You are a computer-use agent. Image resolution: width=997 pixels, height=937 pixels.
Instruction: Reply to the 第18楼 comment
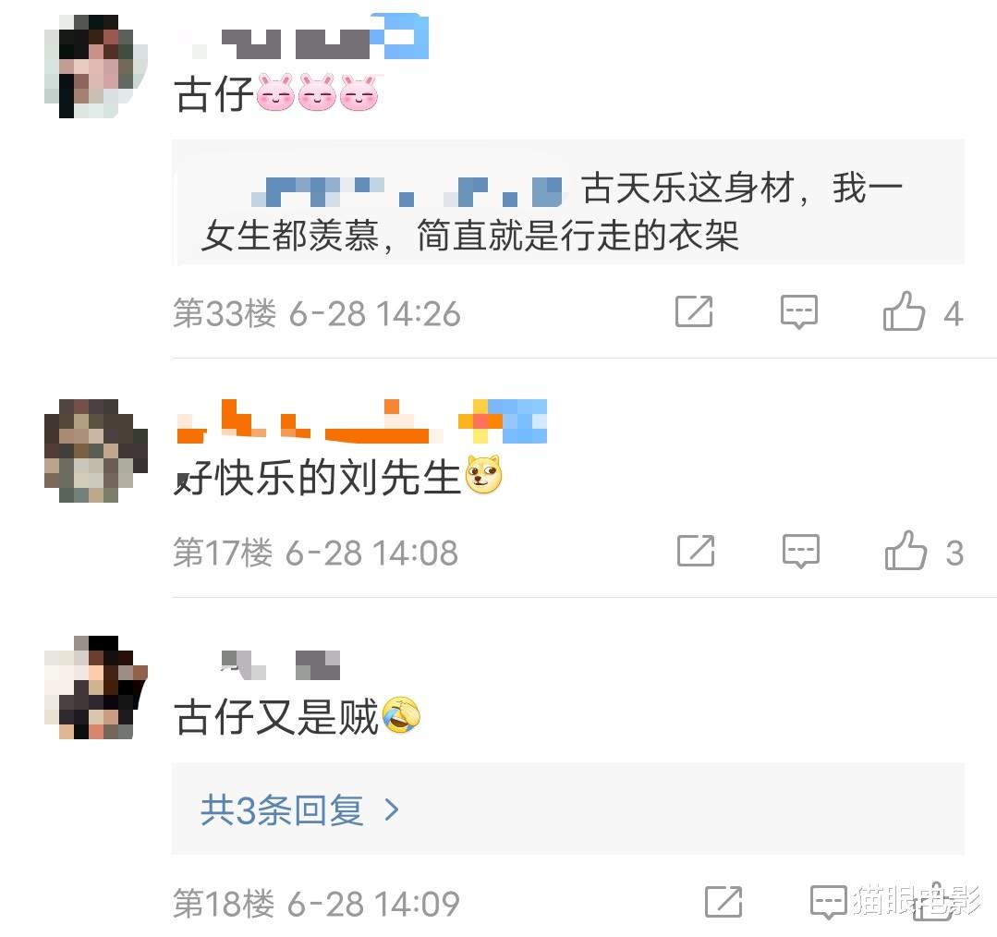pyautogui.click(x=829, y=901)
